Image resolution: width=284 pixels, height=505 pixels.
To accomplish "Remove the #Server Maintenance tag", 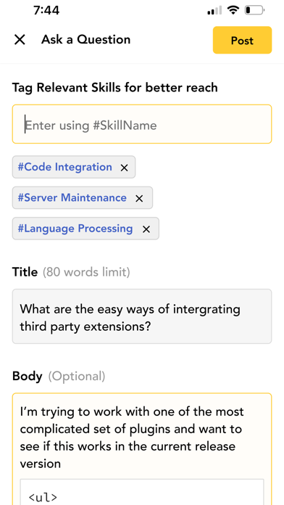I will [x=139, y=198].
